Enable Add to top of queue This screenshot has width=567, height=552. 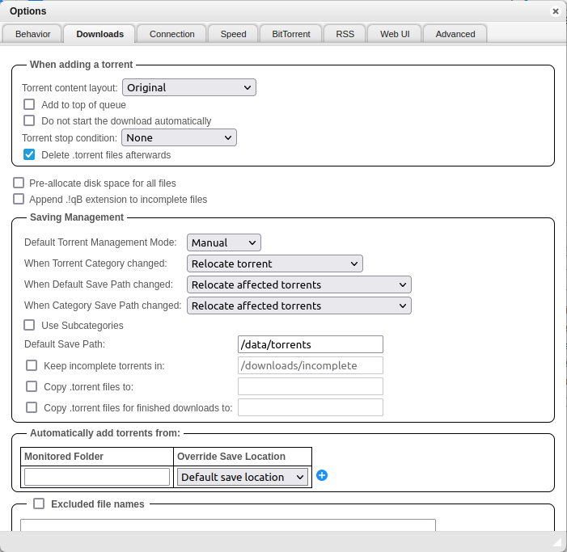(29, 104)
